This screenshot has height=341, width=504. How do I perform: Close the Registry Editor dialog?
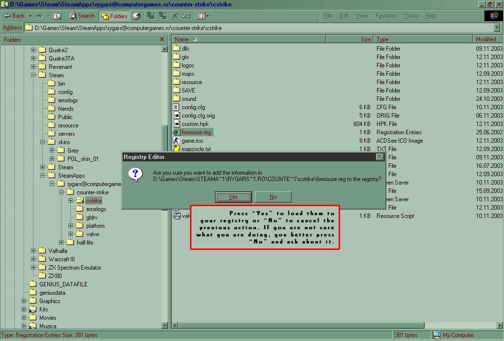point(380,157)
